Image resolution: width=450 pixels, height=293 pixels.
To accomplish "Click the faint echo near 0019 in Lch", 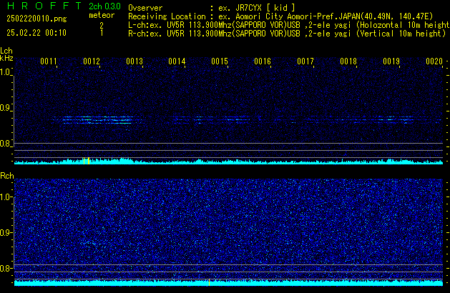I will pyautogui.click(x=395, y=119).
